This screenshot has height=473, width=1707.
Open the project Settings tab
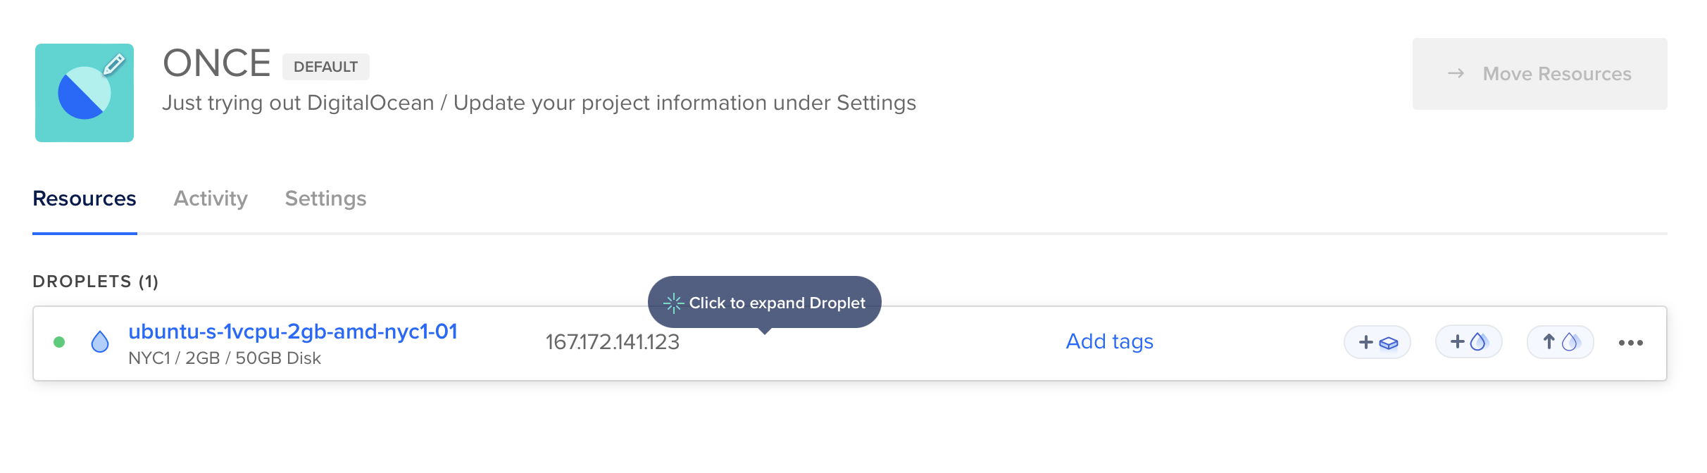[325, 198]
